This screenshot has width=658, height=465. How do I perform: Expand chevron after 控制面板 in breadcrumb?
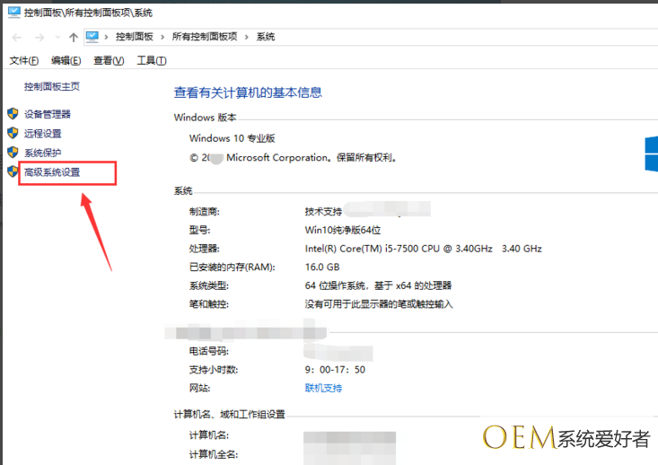(x=161, y=37)
